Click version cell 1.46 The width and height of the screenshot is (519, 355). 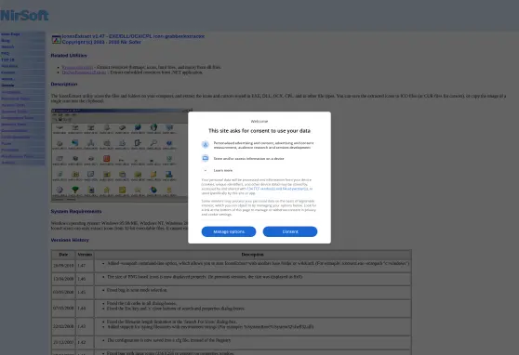[x=85, y=279]
